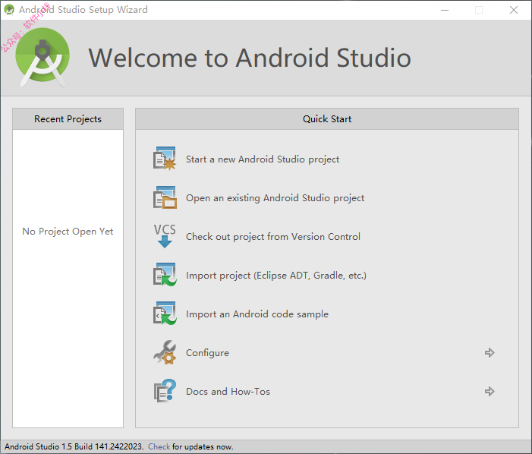Click the Android Studio 1.5 Build version text
This screenshot has height=454, width=532.
(74, 446)
